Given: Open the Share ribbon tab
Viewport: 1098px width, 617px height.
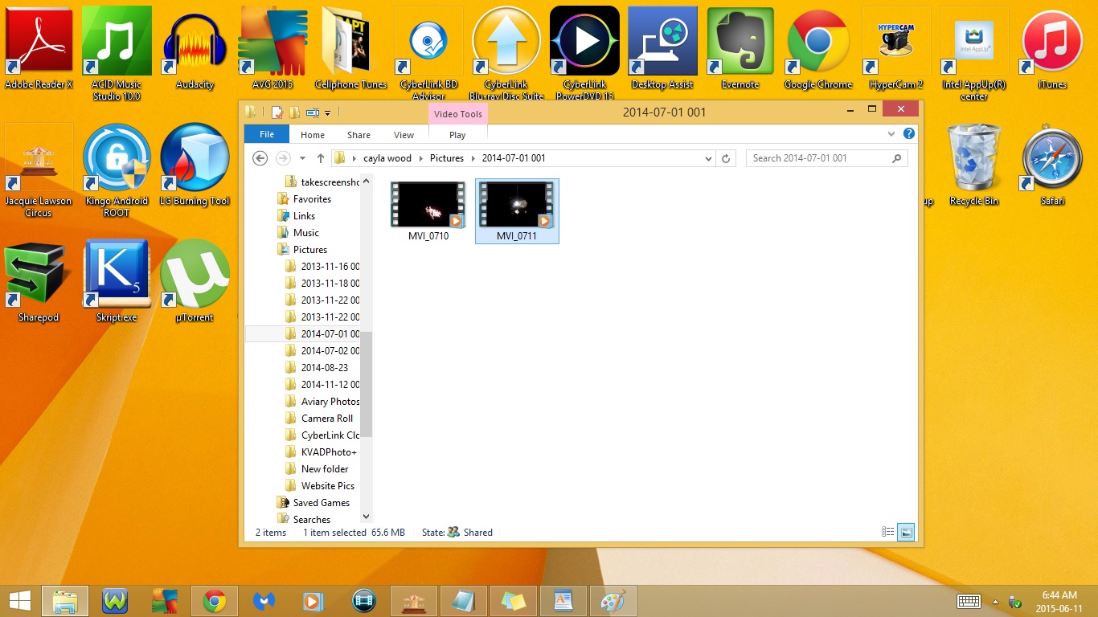Looking at the screenshot, I should (358, 135).
